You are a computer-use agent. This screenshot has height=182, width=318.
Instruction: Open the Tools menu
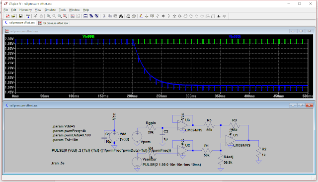62,10
